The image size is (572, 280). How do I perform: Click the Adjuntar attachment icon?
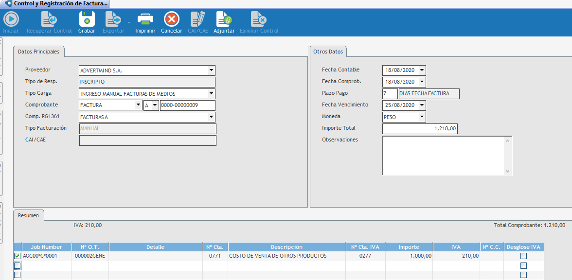(224, 19)
